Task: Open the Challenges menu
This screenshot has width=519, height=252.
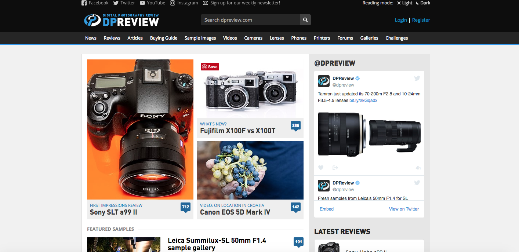Action: point(397,38)
